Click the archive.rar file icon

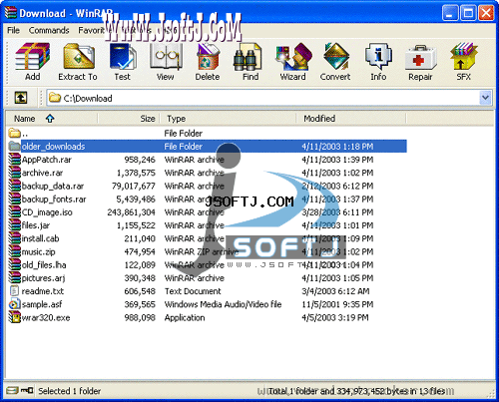pos(14,173)
